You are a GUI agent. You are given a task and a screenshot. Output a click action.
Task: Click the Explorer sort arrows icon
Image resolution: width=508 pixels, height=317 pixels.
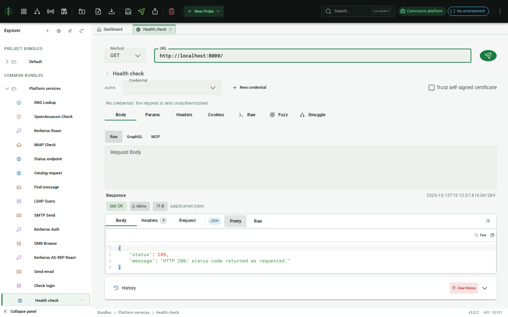[x=70, y=31]
